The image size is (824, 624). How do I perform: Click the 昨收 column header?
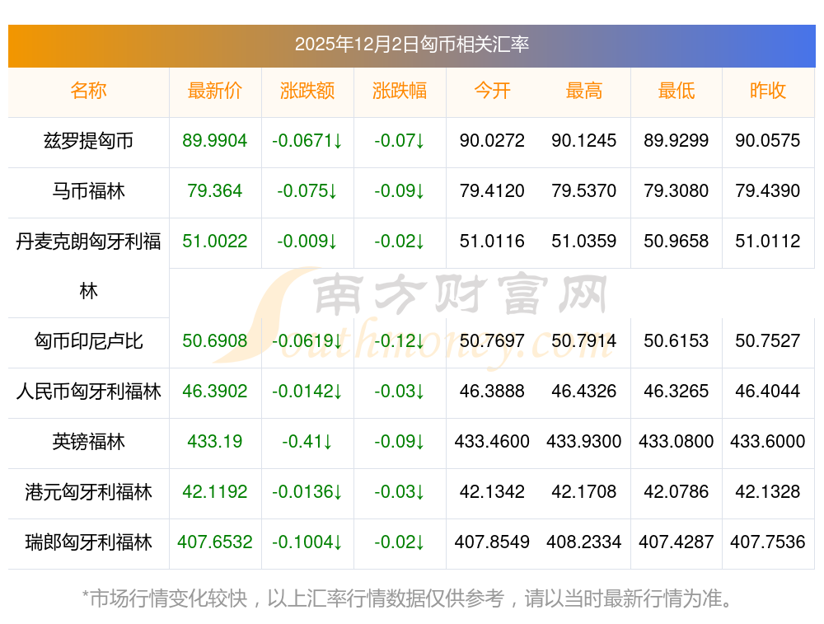(768, 91)
